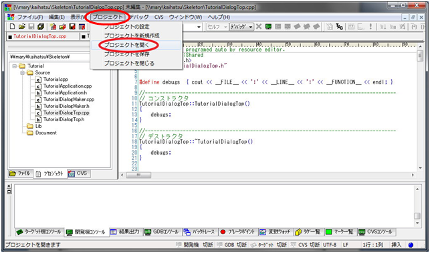This screenshot has width=430, height=253.
Task: Choose プロジェクトを閉じる menu entry
Action: 136,64
